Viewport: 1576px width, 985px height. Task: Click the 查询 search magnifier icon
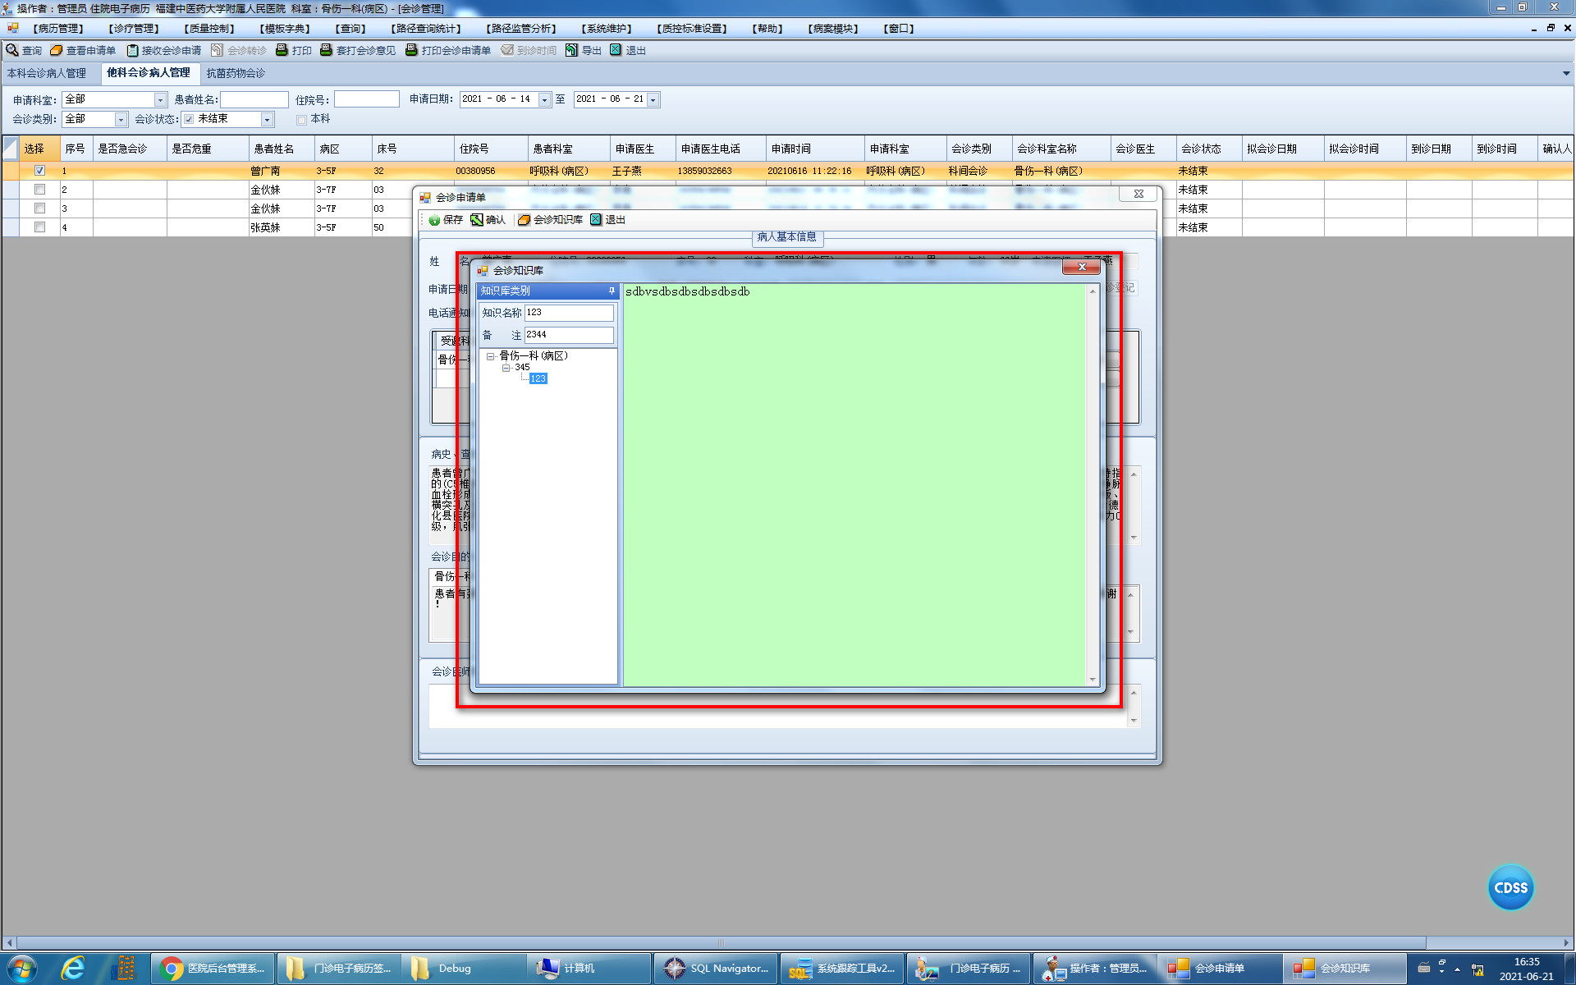coord(12,50)
